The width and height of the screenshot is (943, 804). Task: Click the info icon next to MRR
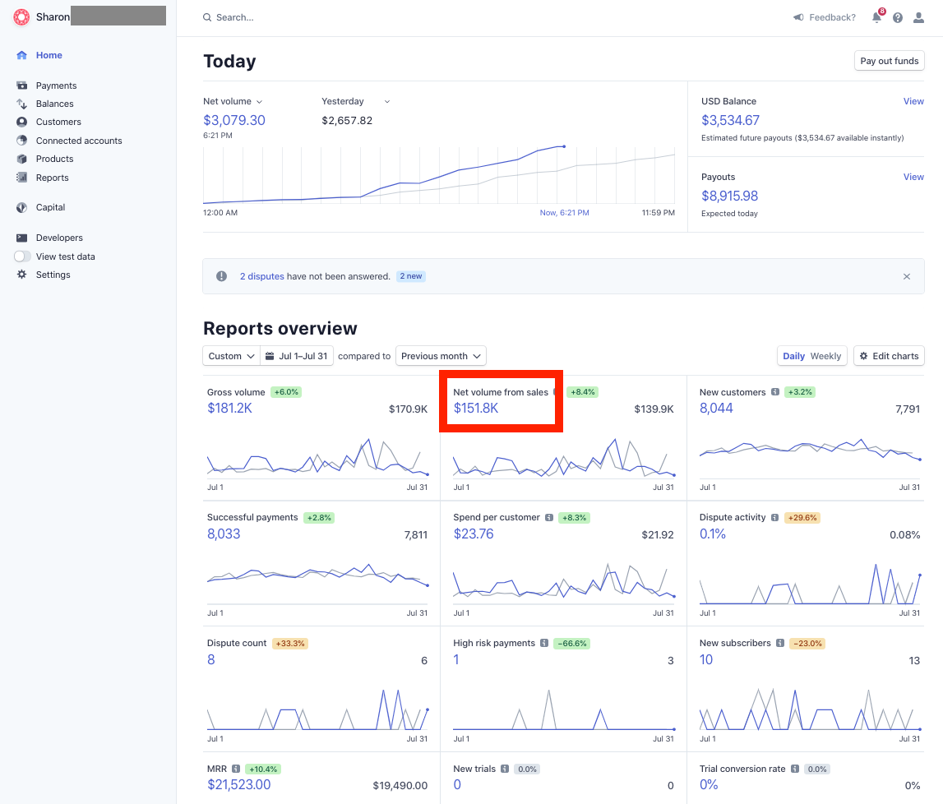[x=236, y=769]
